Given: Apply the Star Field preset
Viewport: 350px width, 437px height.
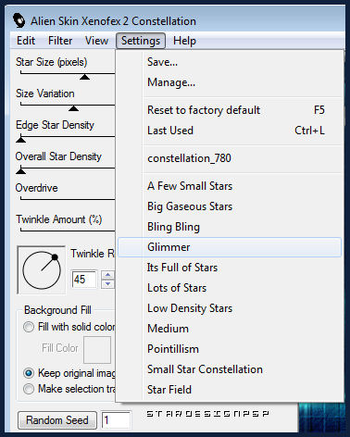Looking at the screenshot, I should tap(230, 390).
